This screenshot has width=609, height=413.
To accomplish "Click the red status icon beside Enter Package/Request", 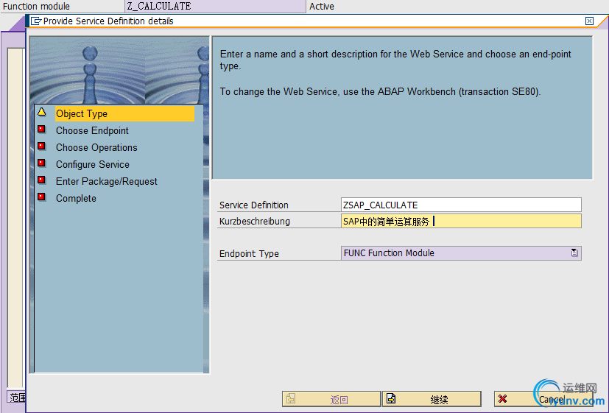I will point(41,180).
